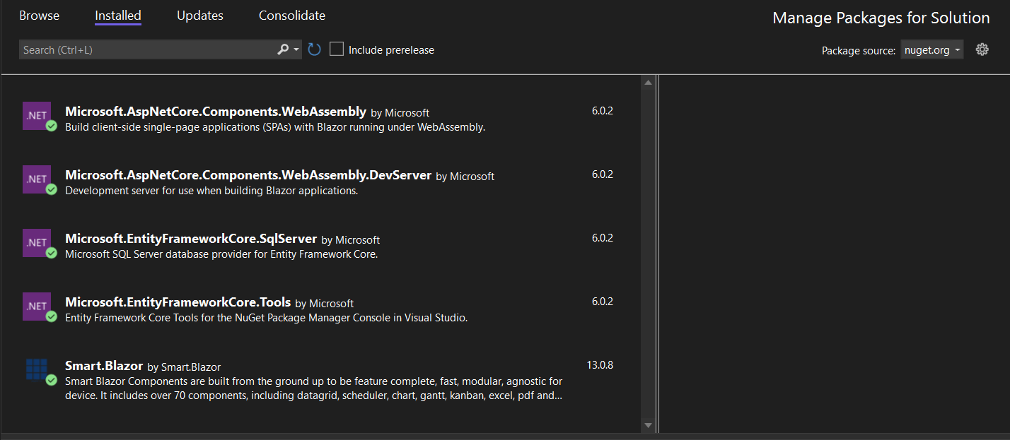Switch to the Updates tab

click(200, 16)
